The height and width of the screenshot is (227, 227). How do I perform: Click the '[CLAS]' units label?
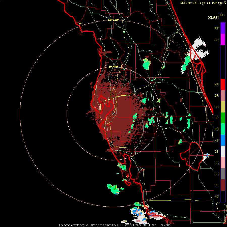click(x=213, y=17)
